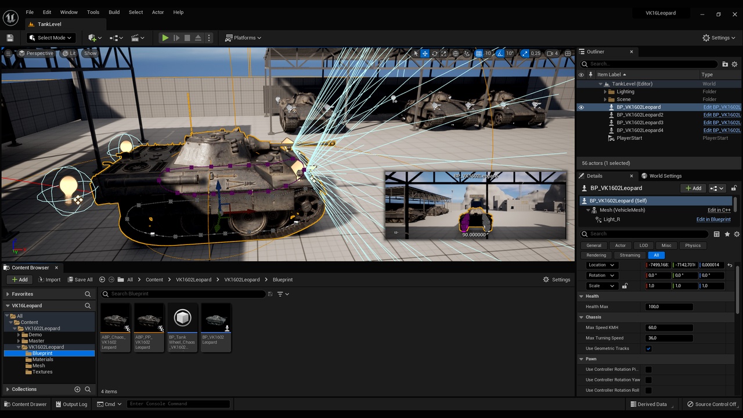
Task: Open the File menu
Action: (x=30, y=12)
